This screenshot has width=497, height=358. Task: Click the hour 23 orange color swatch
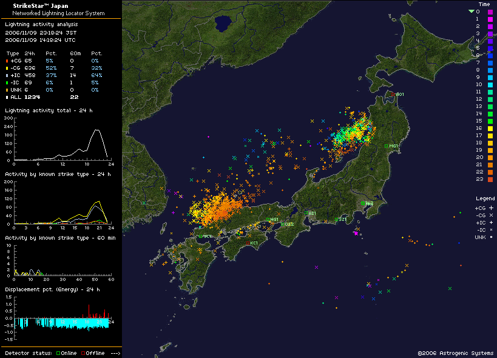(490, 179)
